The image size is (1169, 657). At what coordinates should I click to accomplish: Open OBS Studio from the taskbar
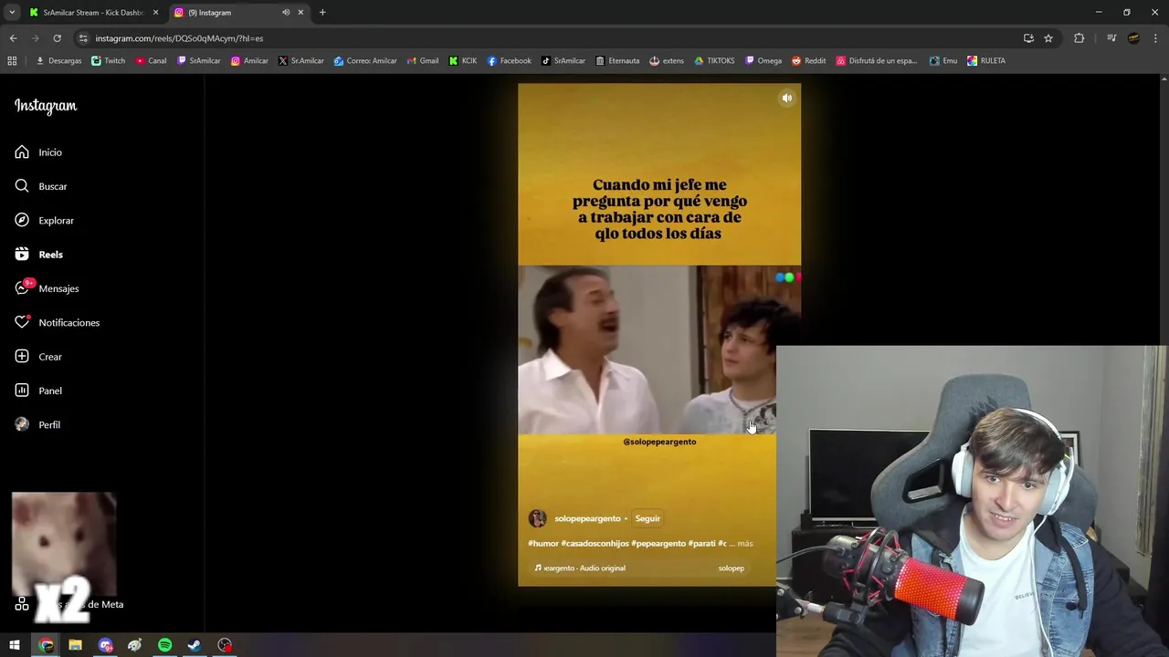(x=225, y=645)
